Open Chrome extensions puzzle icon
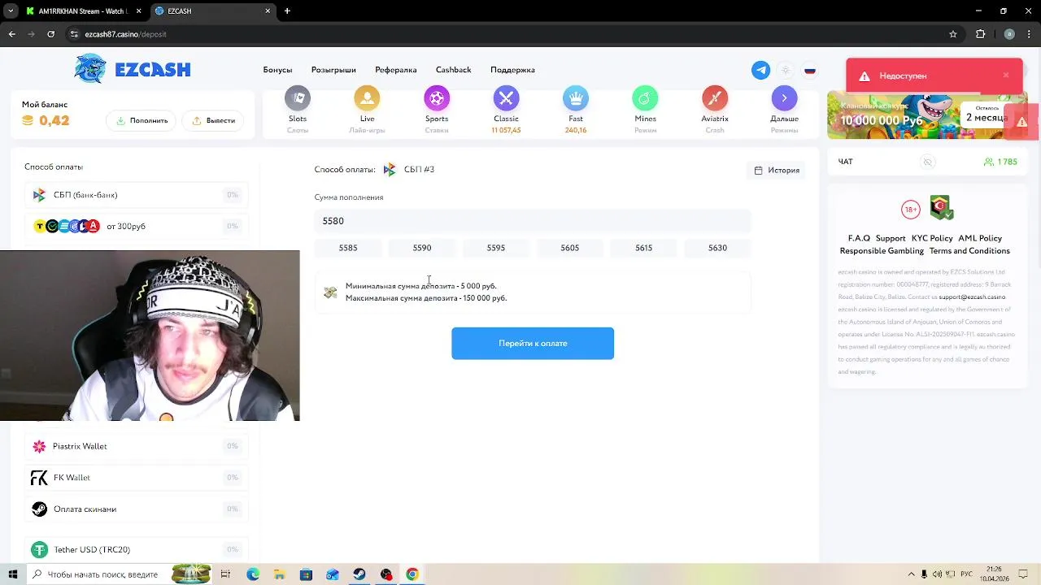 980,34
